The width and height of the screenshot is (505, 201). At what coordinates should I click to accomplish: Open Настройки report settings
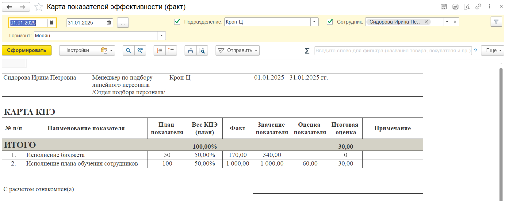tap(79, 50)
